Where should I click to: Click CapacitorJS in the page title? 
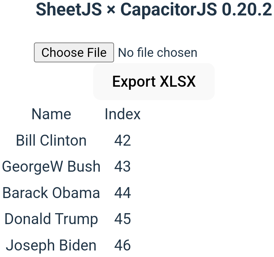(x=169, y=10)
